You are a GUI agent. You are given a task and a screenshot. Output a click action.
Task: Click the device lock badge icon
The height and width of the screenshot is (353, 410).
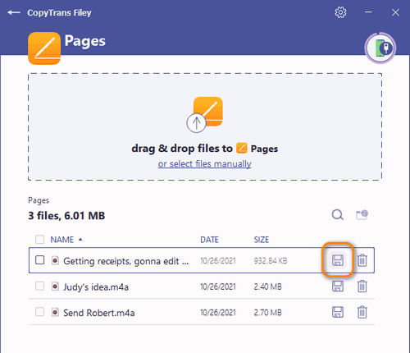(380, 48)
